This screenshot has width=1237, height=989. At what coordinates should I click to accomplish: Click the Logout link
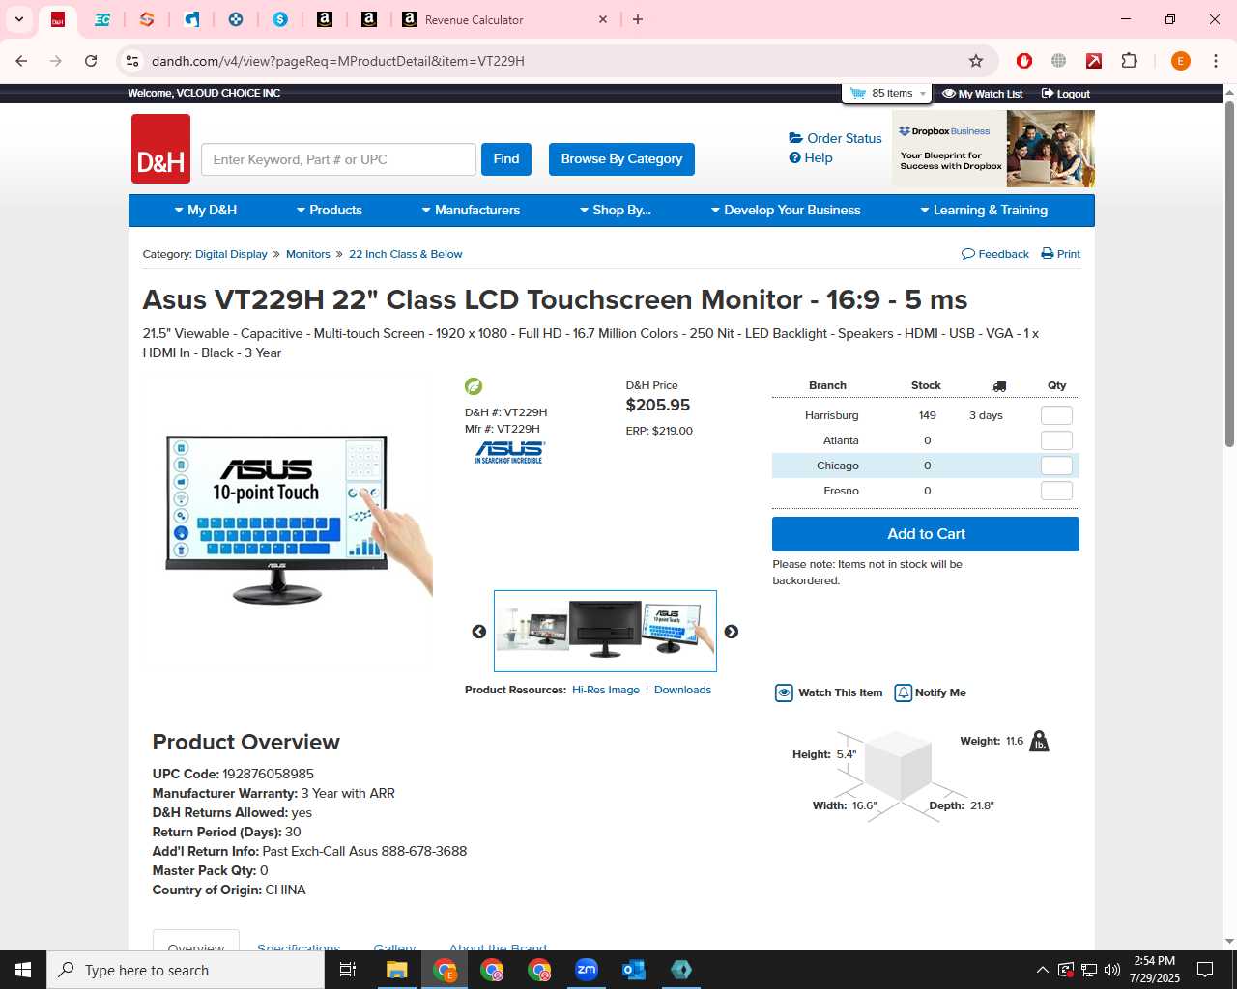[x=1065, y=94]
